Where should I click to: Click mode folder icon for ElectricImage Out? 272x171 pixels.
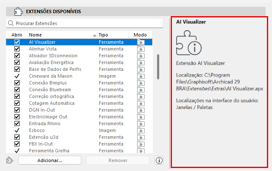(x=141, y=117)
